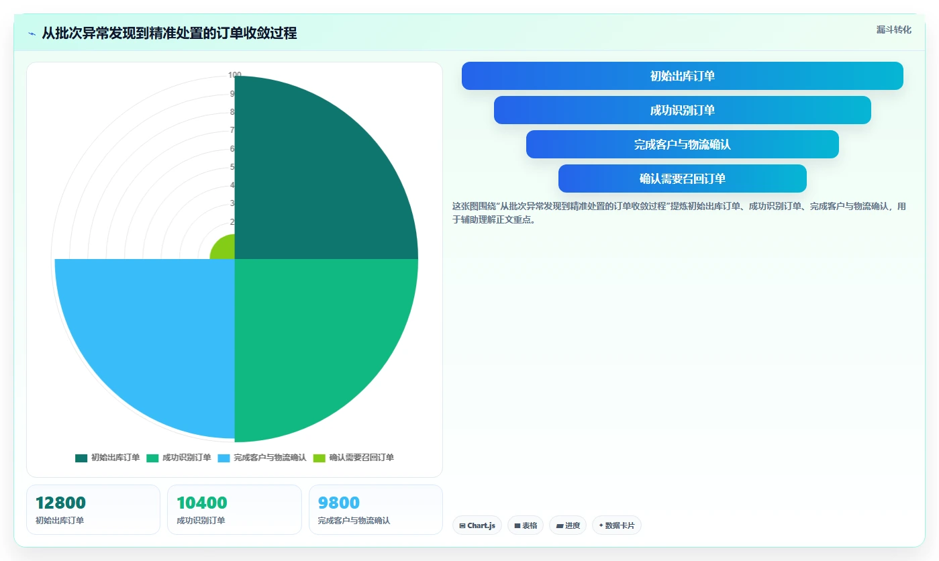The width and height of the screenshot is (939, 561).
Task: Select the 数据卡片 tag
Action: [616, 525]
